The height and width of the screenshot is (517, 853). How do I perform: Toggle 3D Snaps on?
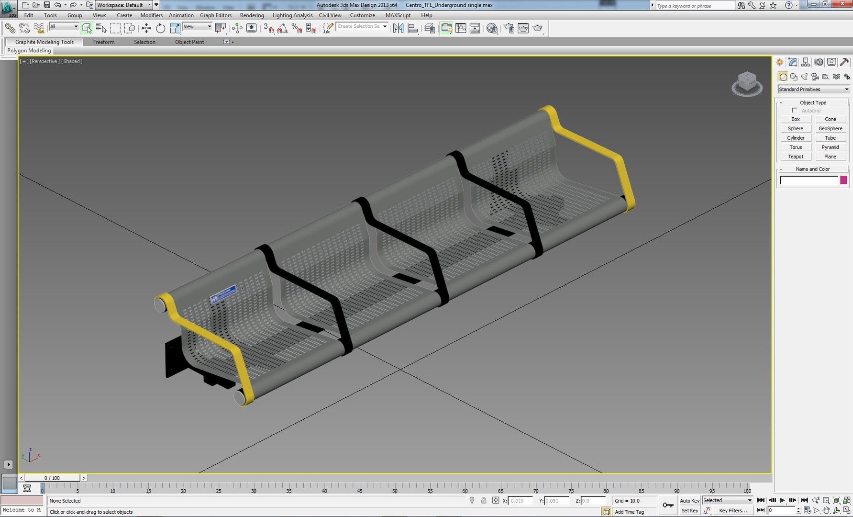(268, 28)
